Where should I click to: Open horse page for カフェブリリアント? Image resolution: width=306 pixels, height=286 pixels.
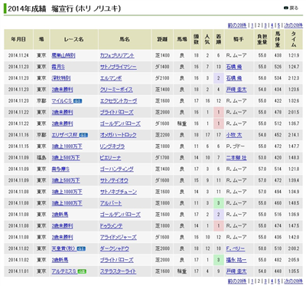tap(117, 55)
